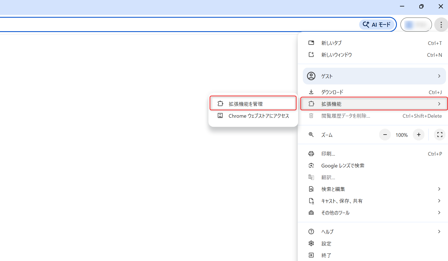Click the zoom in plus button
The width and height of the screenshot is (448, 261).
[419, 135]
